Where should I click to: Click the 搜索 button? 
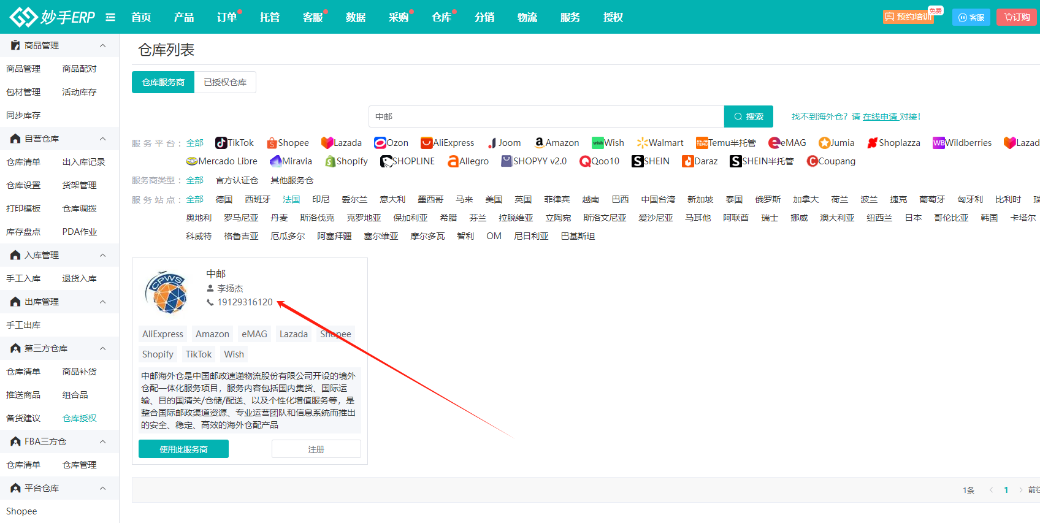click(749, 116)
